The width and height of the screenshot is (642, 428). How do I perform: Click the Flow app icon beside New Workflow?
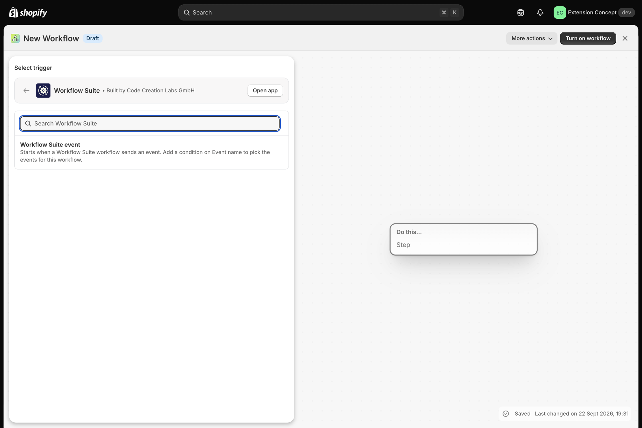[x=15, y=38]
